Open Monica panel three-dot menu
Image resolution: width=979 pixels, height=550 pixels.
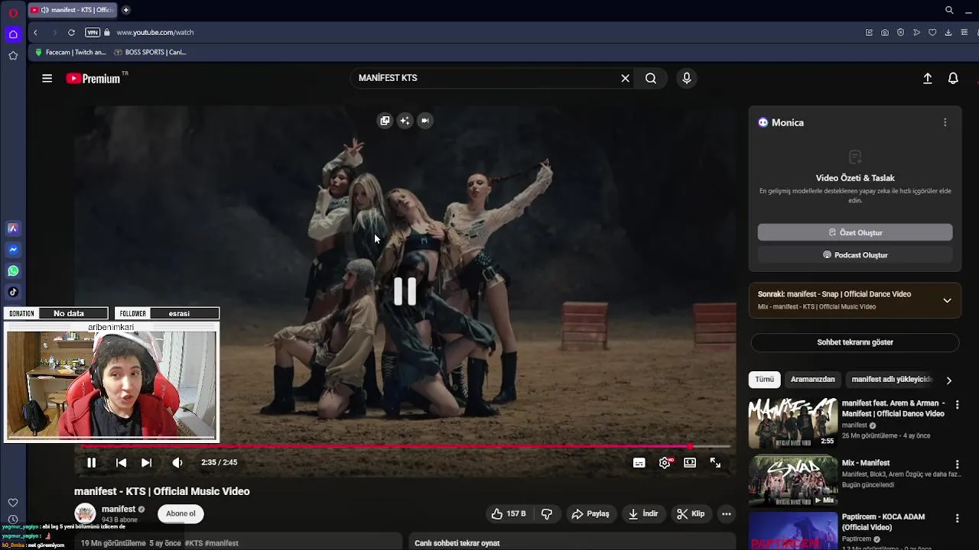pyautogui.click(x=945, y=122)
